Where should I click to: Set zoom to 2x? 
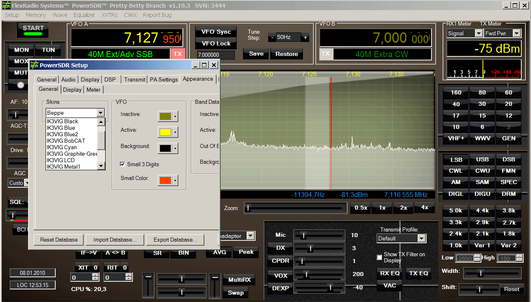(403, 208)
